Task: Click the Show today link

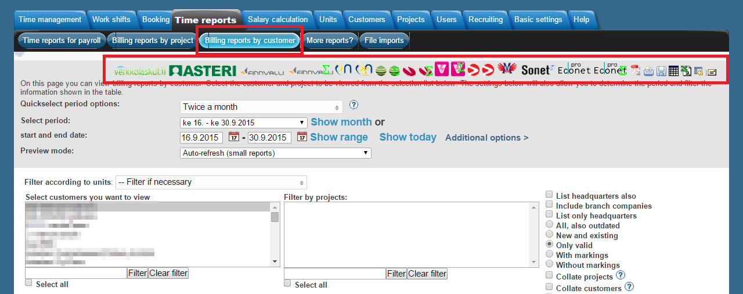Action: pos(407,137)
